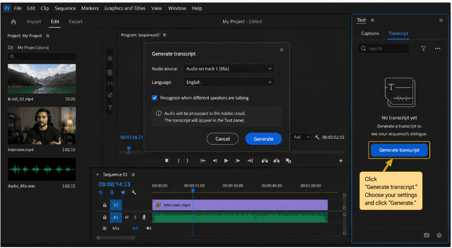
Task: Click the Project panel search field
Action: tap(42, 57)
